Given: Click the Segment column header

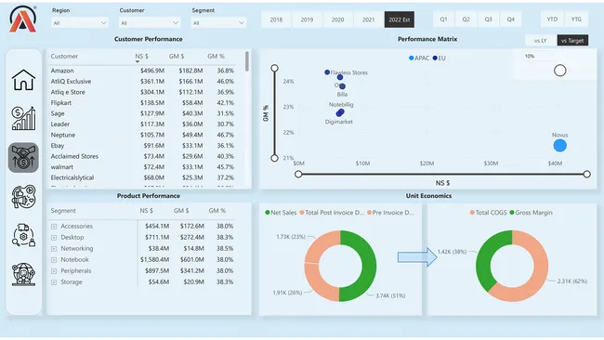Looking at the screenshot, I should [63, 211].
